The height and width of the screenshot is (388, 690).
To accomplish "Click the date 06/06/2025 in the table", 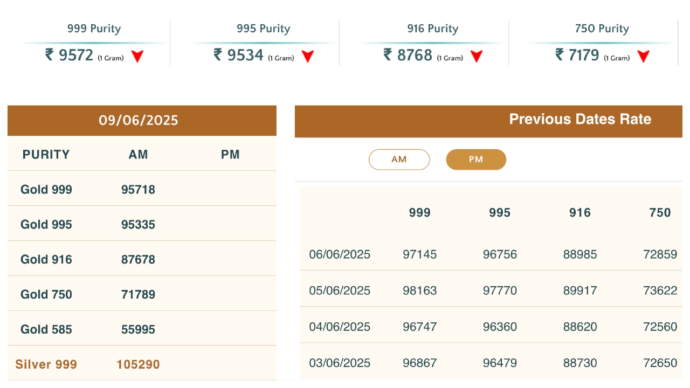I will pos(339,254).
